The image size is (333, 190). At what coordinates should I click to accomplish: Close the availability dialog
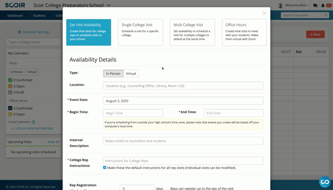[265, 13]
